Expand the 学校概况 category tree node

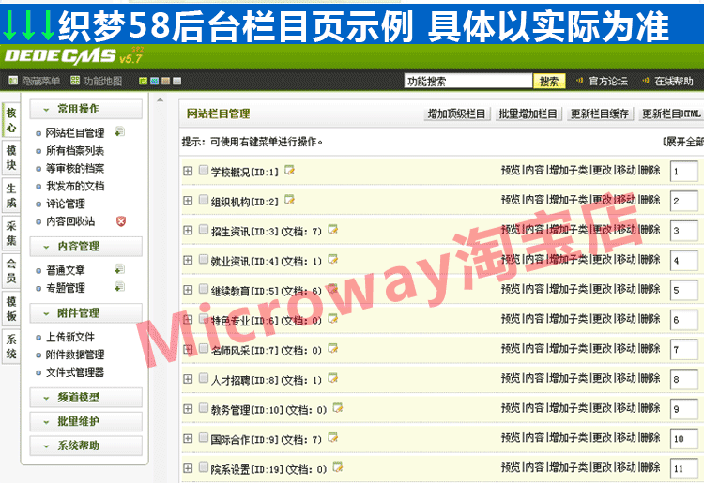coord(188,171)
